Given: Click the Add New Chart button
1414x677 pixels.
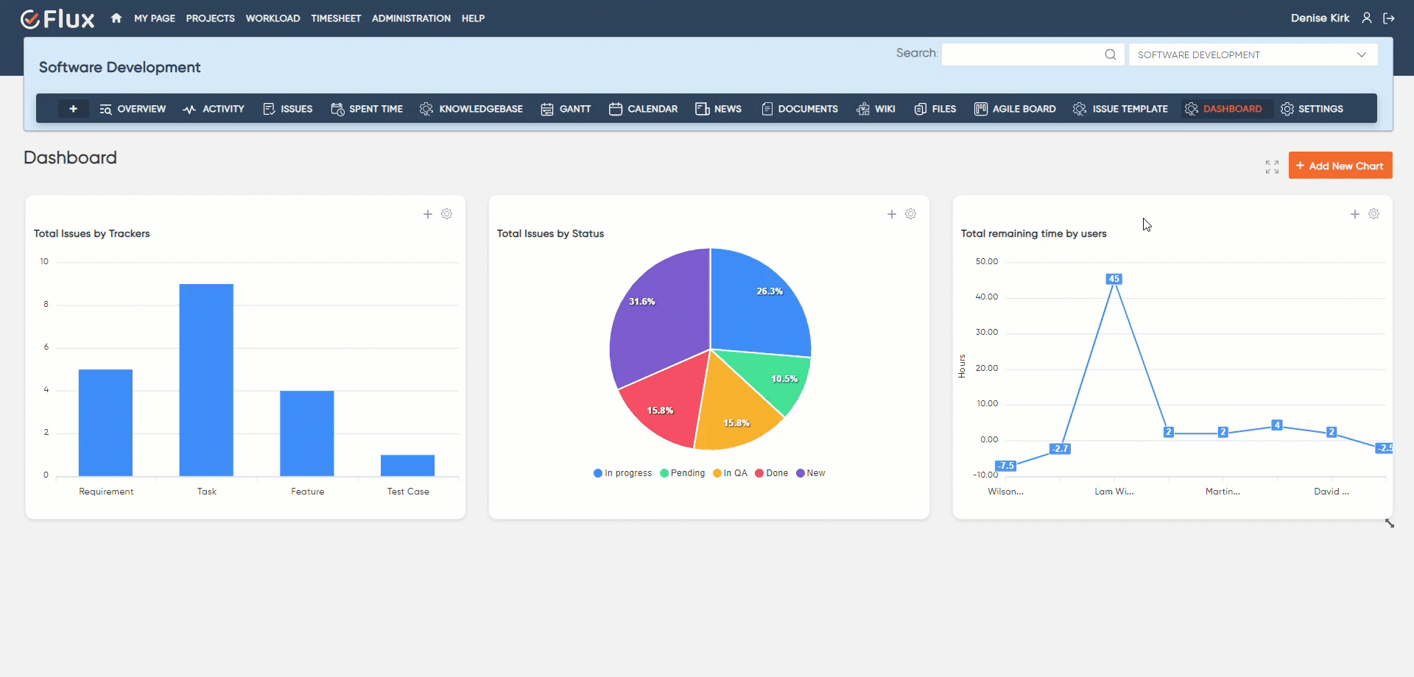Looking at the screenshot, I should click(x=1340, y=166).
